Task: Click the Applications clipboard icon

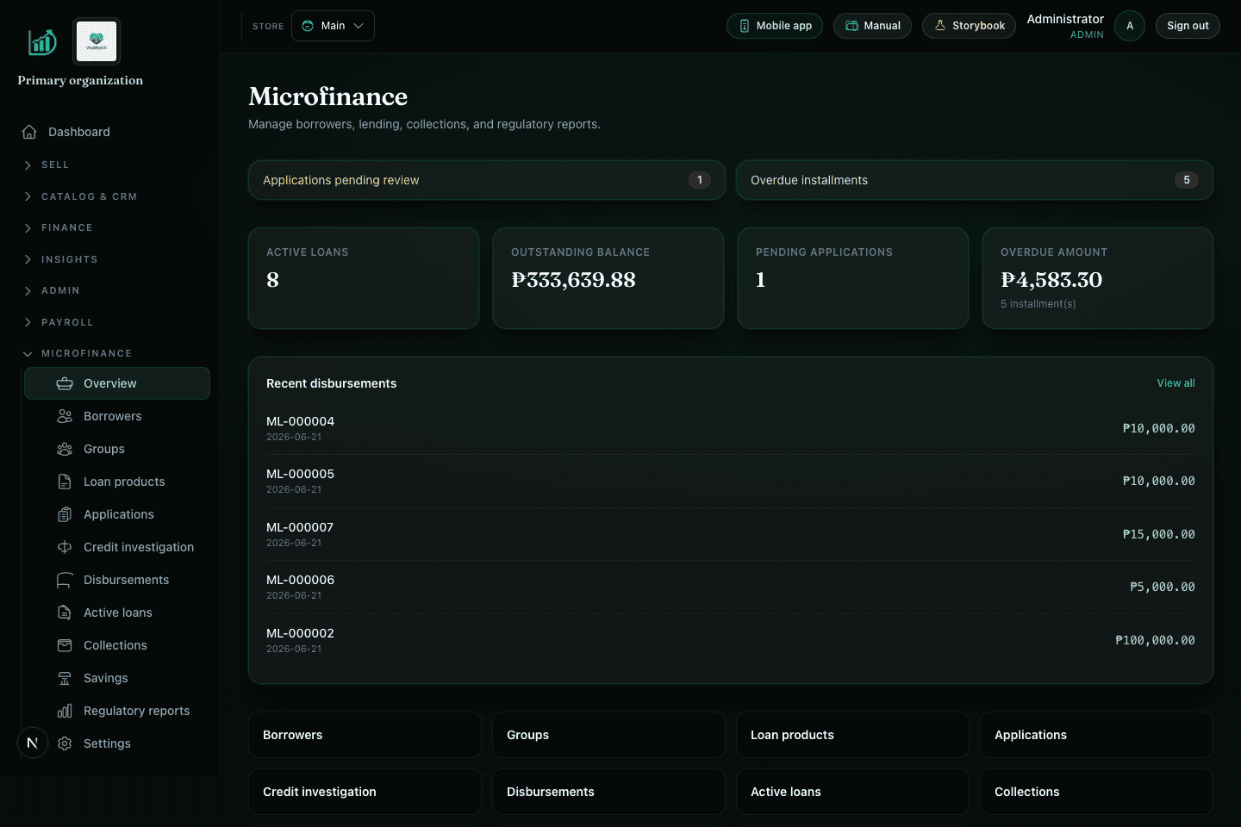Action: (65, 514)
